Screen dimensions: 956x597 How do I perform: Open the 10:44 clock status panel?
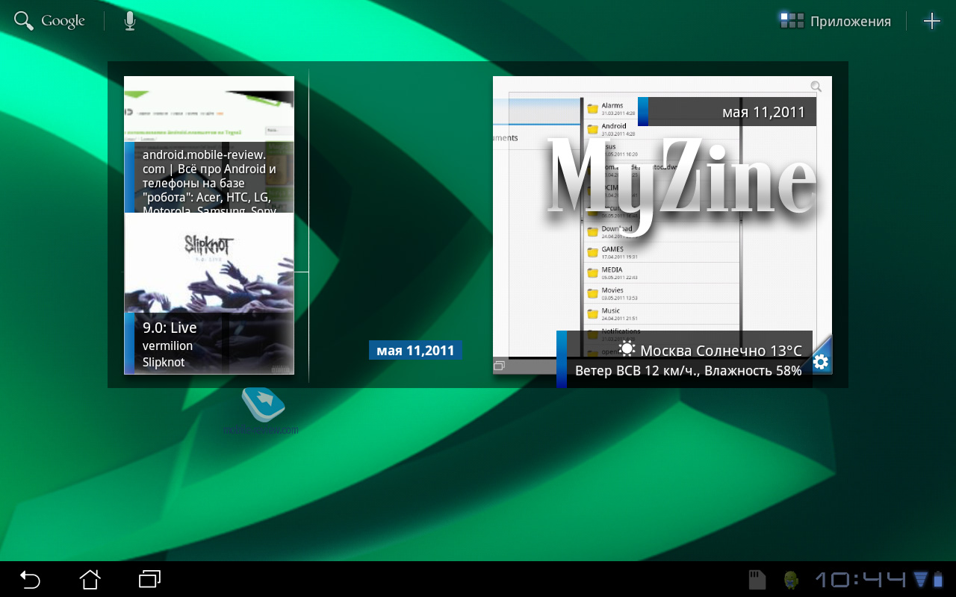[x=860, y=579]
